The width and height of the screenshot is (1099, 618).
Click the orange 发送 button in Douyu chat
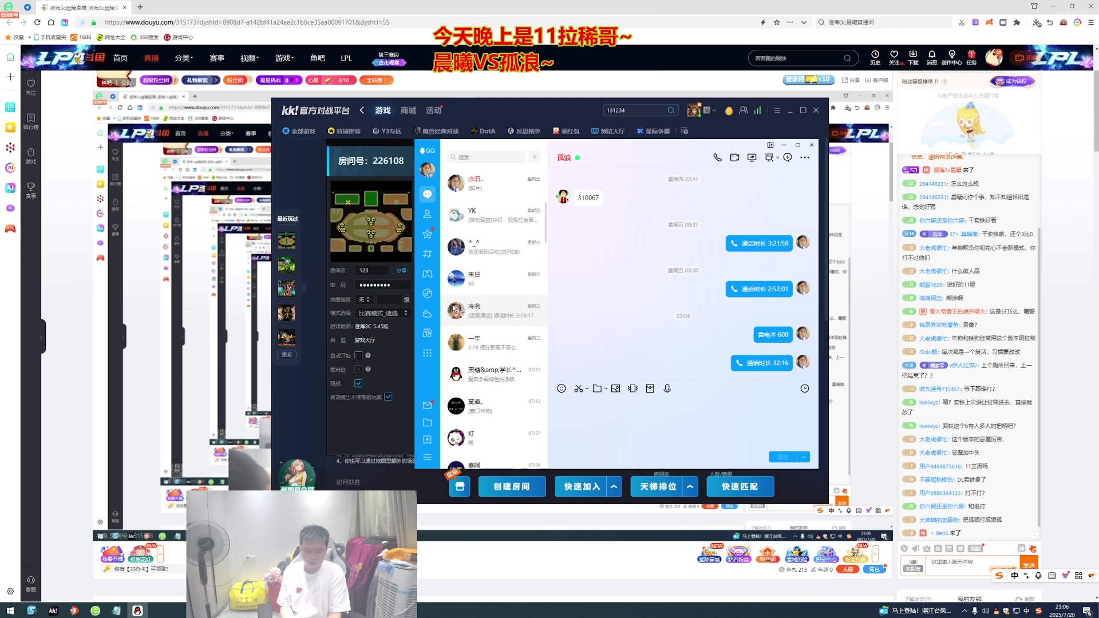(x=1029, y=565)
